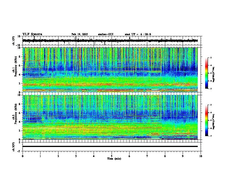This screenshot has width=226, height=175.
Task: Click the "ch.3(V)" bottom panel axis label
Action: click(14, 147)
